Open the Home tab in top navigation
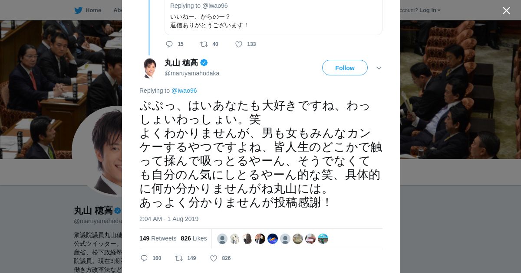 (93, 10)
